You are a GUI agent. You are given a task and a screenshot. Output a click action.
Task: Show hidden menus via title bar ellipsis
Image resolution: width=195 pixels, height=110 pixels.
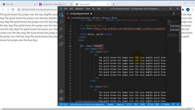pos(105,9)
